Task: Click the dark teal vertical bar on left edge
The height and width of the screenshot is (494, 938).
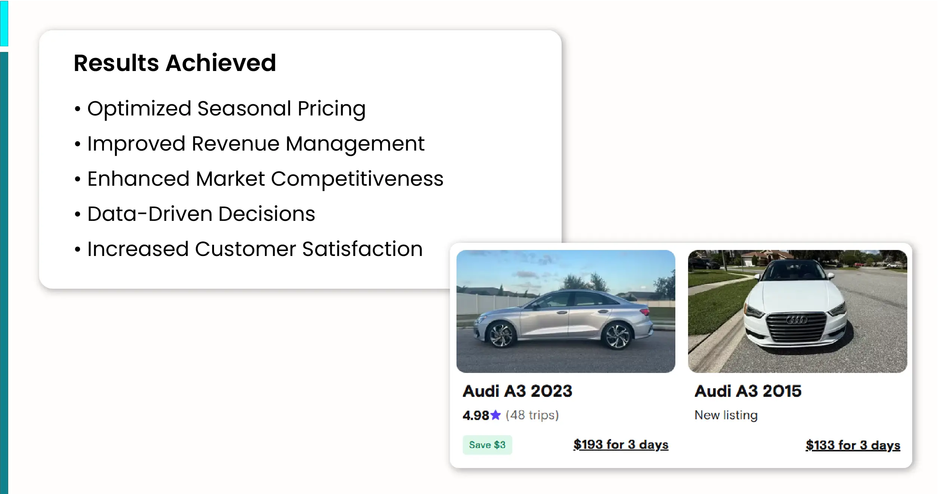Action: coord(4,273)
